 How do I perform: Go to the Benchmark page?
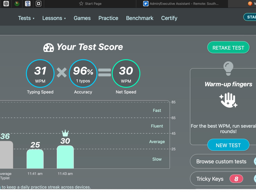point(140,18)
